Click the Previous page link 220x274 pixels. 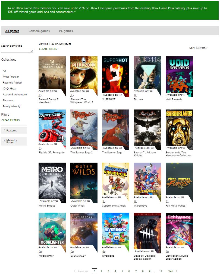(x=83, y=271)
